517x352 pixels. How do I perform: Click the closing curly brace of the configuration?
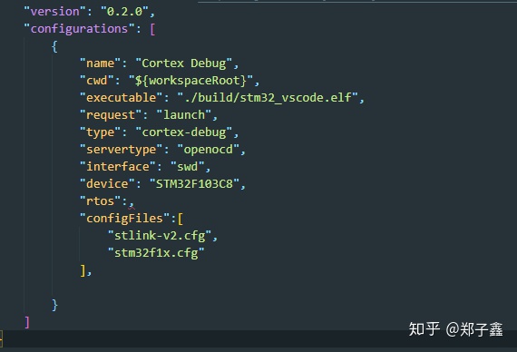coord(54,305)
